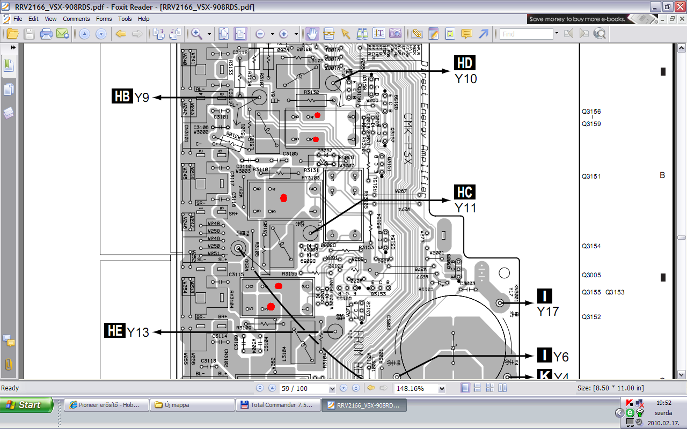This screenshot has width=687, height=429.
Task: Open the Tools menu
Action: coord(125,19)
